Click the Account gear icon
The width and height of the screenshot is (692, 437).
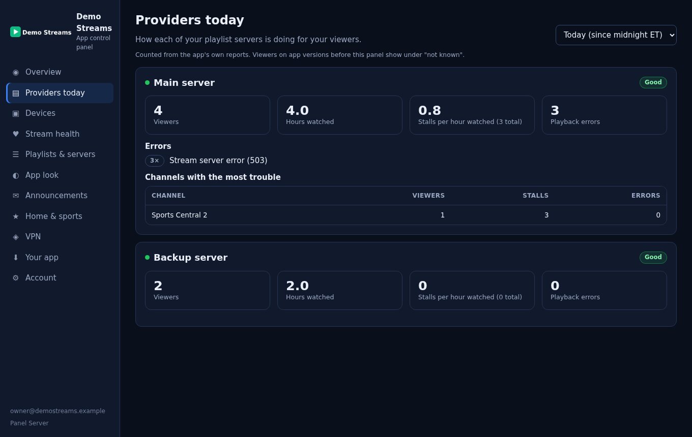coord(16,278)
